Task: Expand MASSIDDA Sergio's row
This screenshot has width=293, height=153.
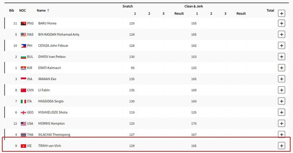Action: pyautogui.click(x=281, y=101)
